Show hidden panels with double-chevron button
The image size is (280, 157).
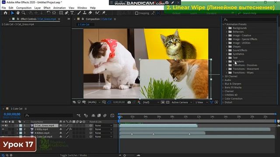[69, 19]
